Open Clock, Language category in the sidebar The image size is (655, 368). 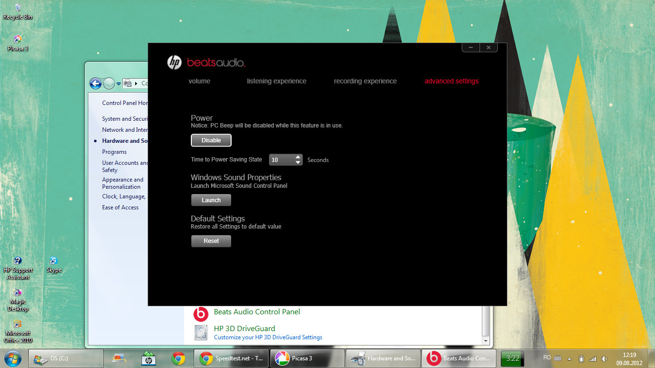pyautogui.click(x=124, y=196)
